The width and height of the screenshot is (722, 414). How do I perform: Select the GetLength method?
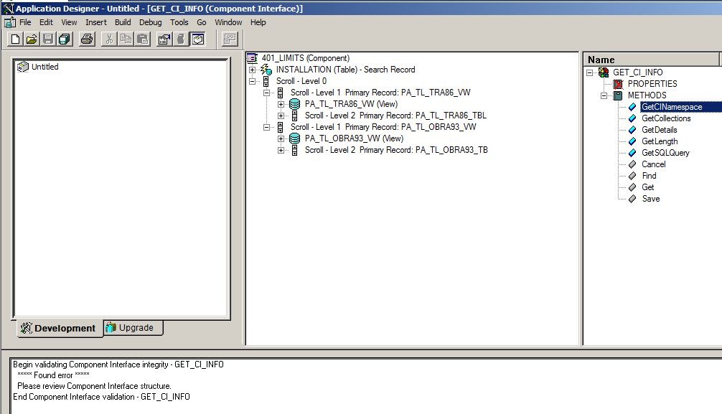pyautogui.click(x=660, y=141)
